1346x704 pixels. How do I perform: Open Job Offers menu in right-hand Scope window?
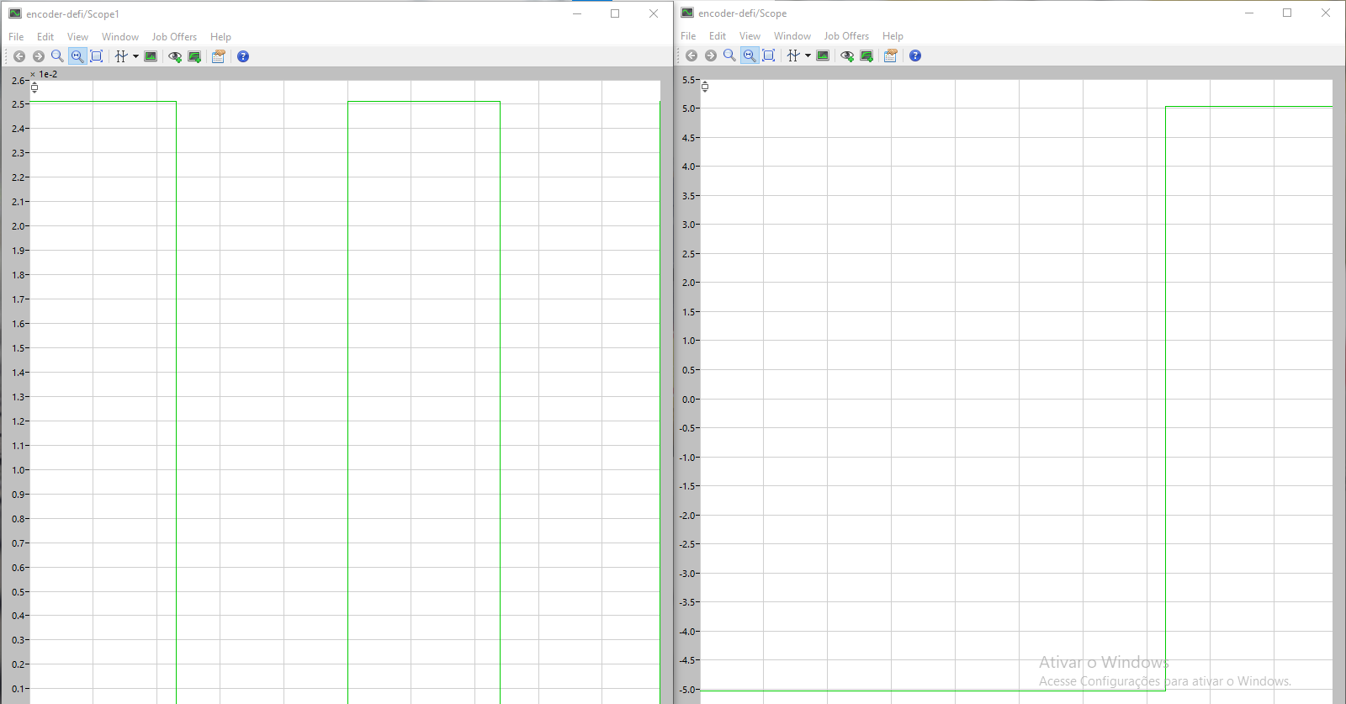(x=846, y=36)
